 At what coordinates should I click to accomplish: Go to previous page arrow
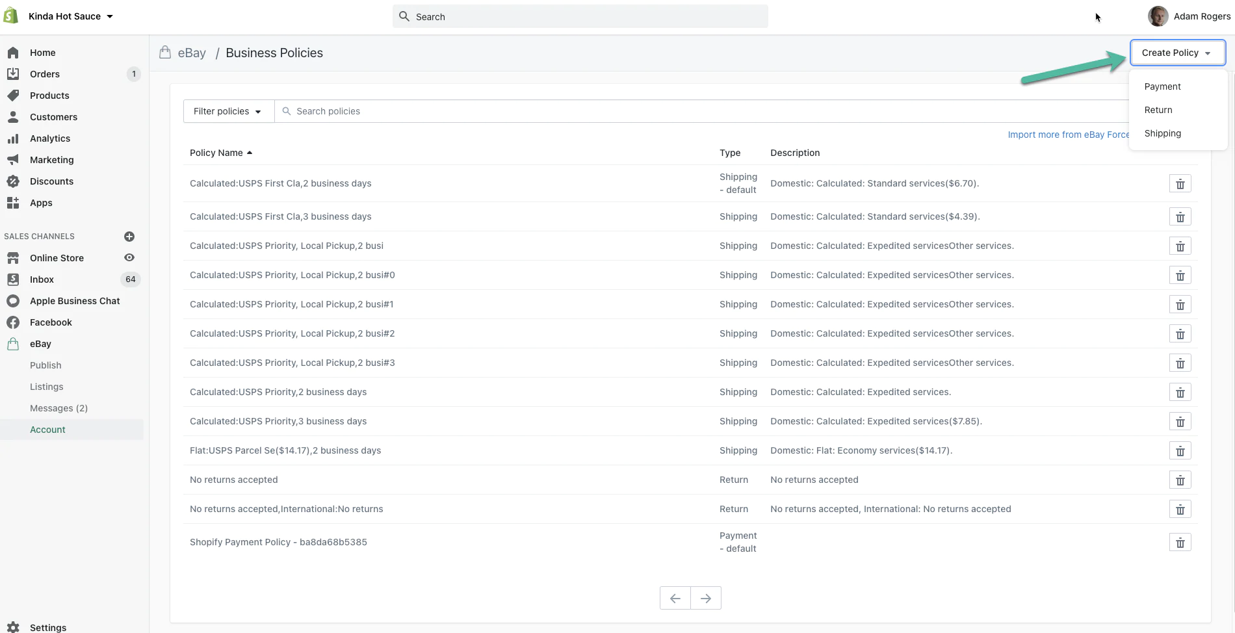[x=675, y=598]
